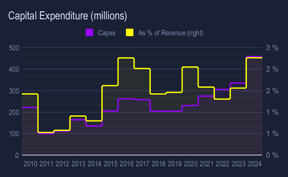Select the 2023 x-axis label
Viewport: 288px width, 177px height.
click(x=239, y=164)
